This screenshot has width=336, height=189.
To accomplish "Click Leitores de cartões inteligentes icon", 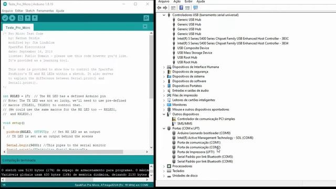I will (x=169, y=100).
